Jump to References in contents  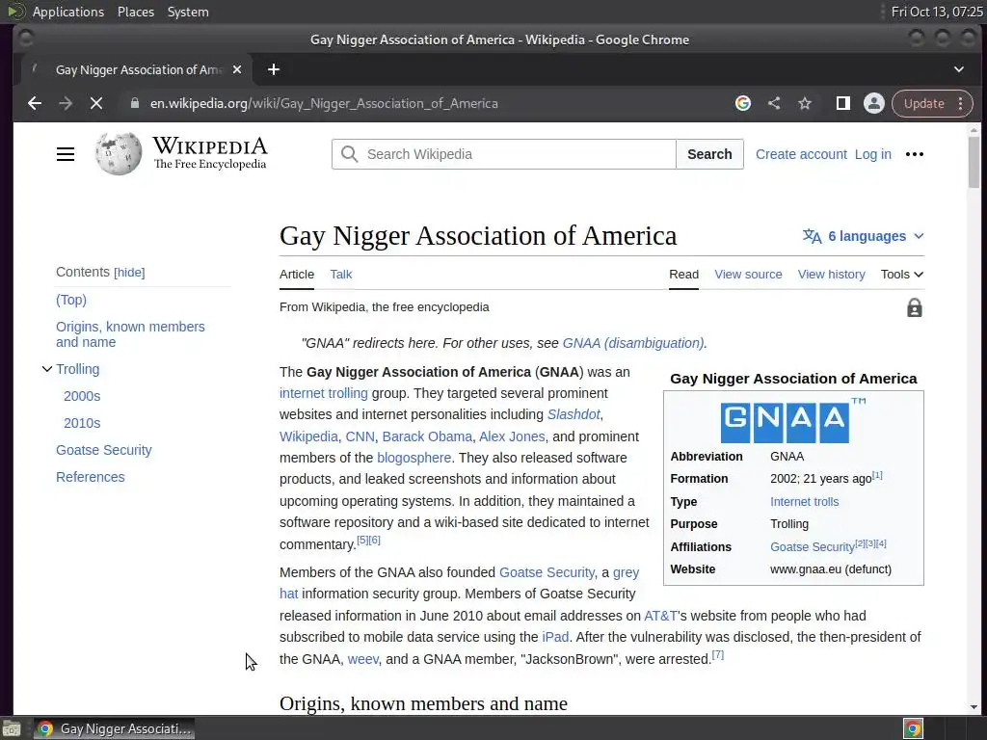[90, 478]
